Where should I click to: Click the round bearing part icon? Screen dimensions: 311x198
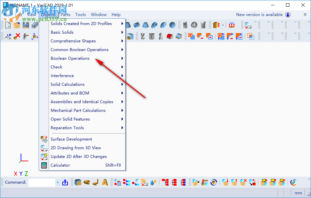pos(194,25)
